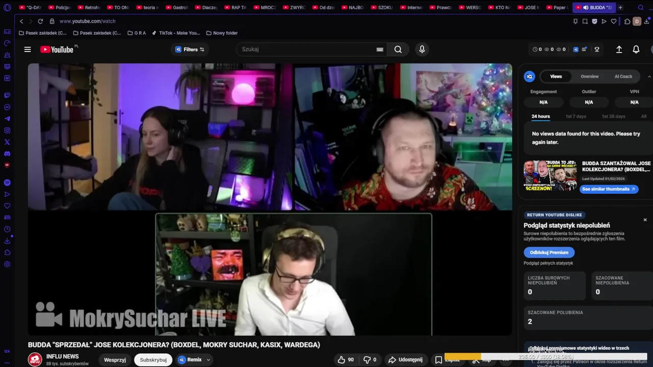Open the vidIQ trophy icon
Screen dimensions: 653x367
click(x=597, y=49)
